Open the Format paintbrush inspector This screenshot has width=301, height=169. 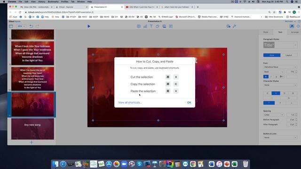(292, 26)
